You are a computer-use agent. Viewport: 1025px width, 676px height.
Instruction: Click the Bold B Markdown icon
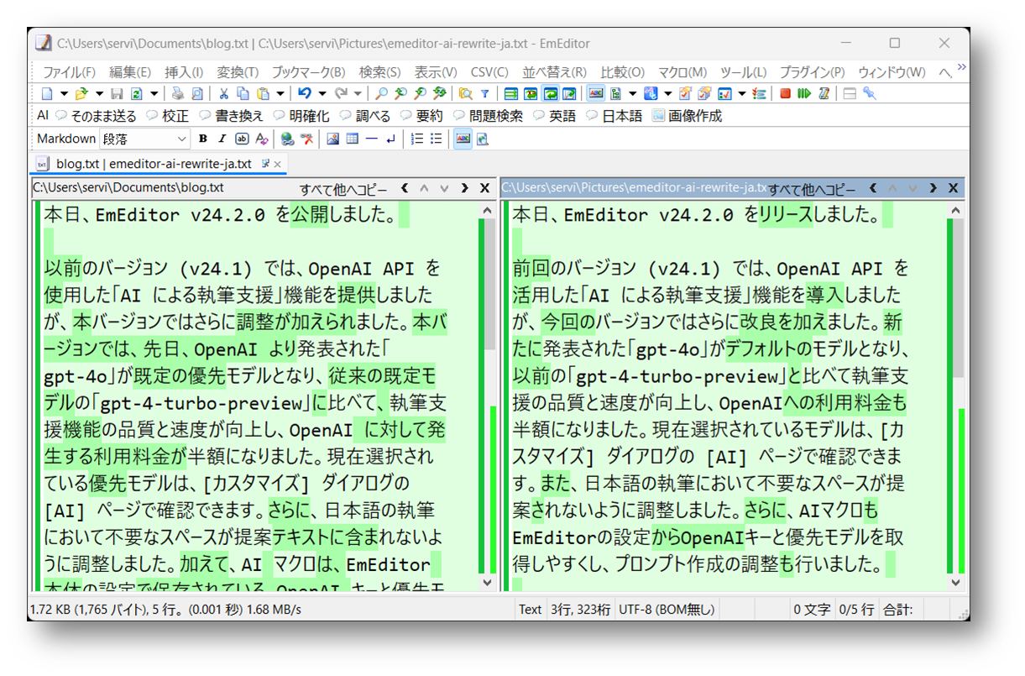click(203, 139)
